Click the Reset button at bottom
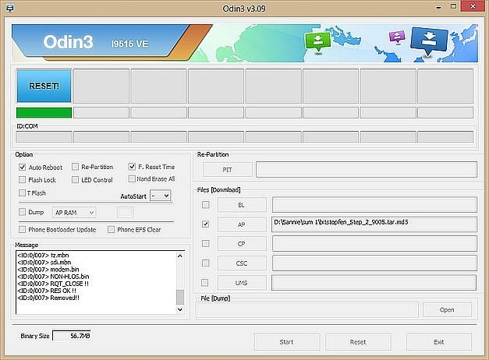This screenshot has height=360, width=489. (358, 342)
